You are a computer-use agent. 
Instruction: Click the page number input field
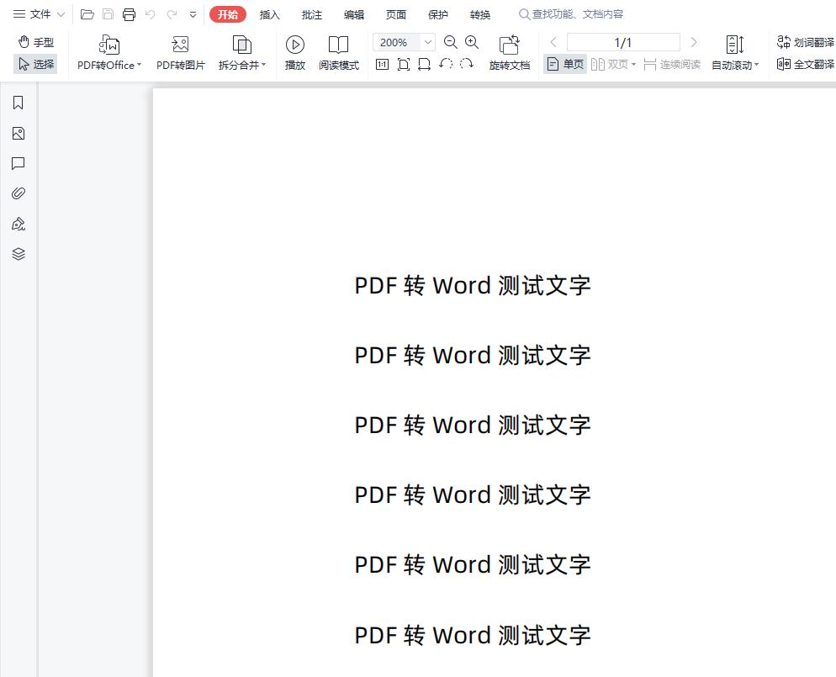(623, 41)
